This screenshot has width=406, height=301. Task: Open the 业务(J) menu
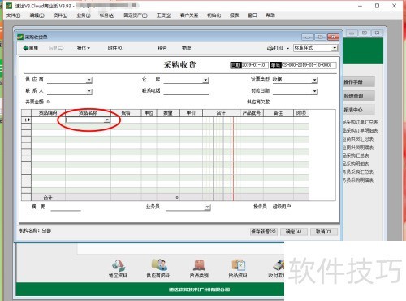click(x=84, y=15)
